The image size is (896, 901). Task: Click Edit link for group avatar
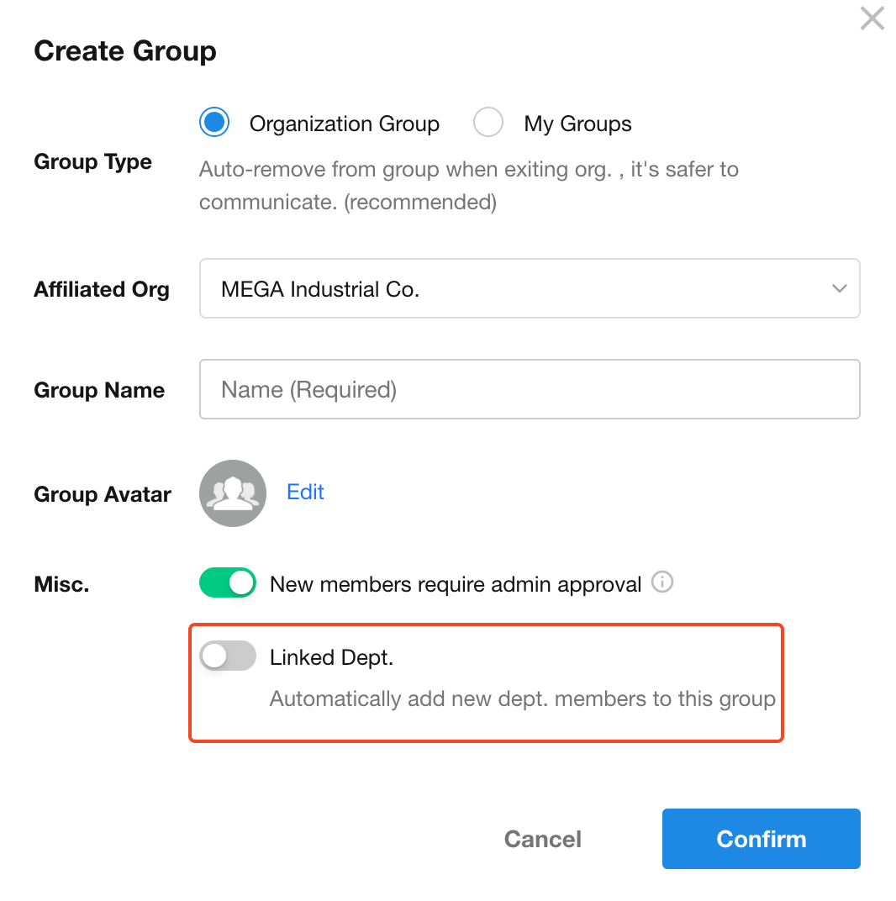click(305, 493)
